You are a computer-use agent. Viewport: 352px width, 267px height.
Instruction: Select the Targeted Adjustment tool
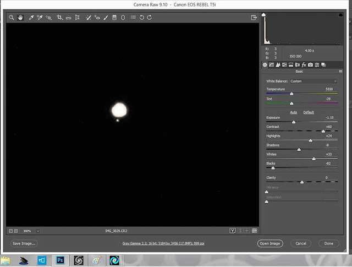coord(49,17)
